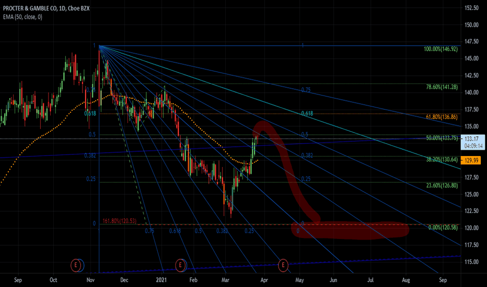The image size is (487, 287).
Task: Click the current price label 133.17
Action: (471, 139)
